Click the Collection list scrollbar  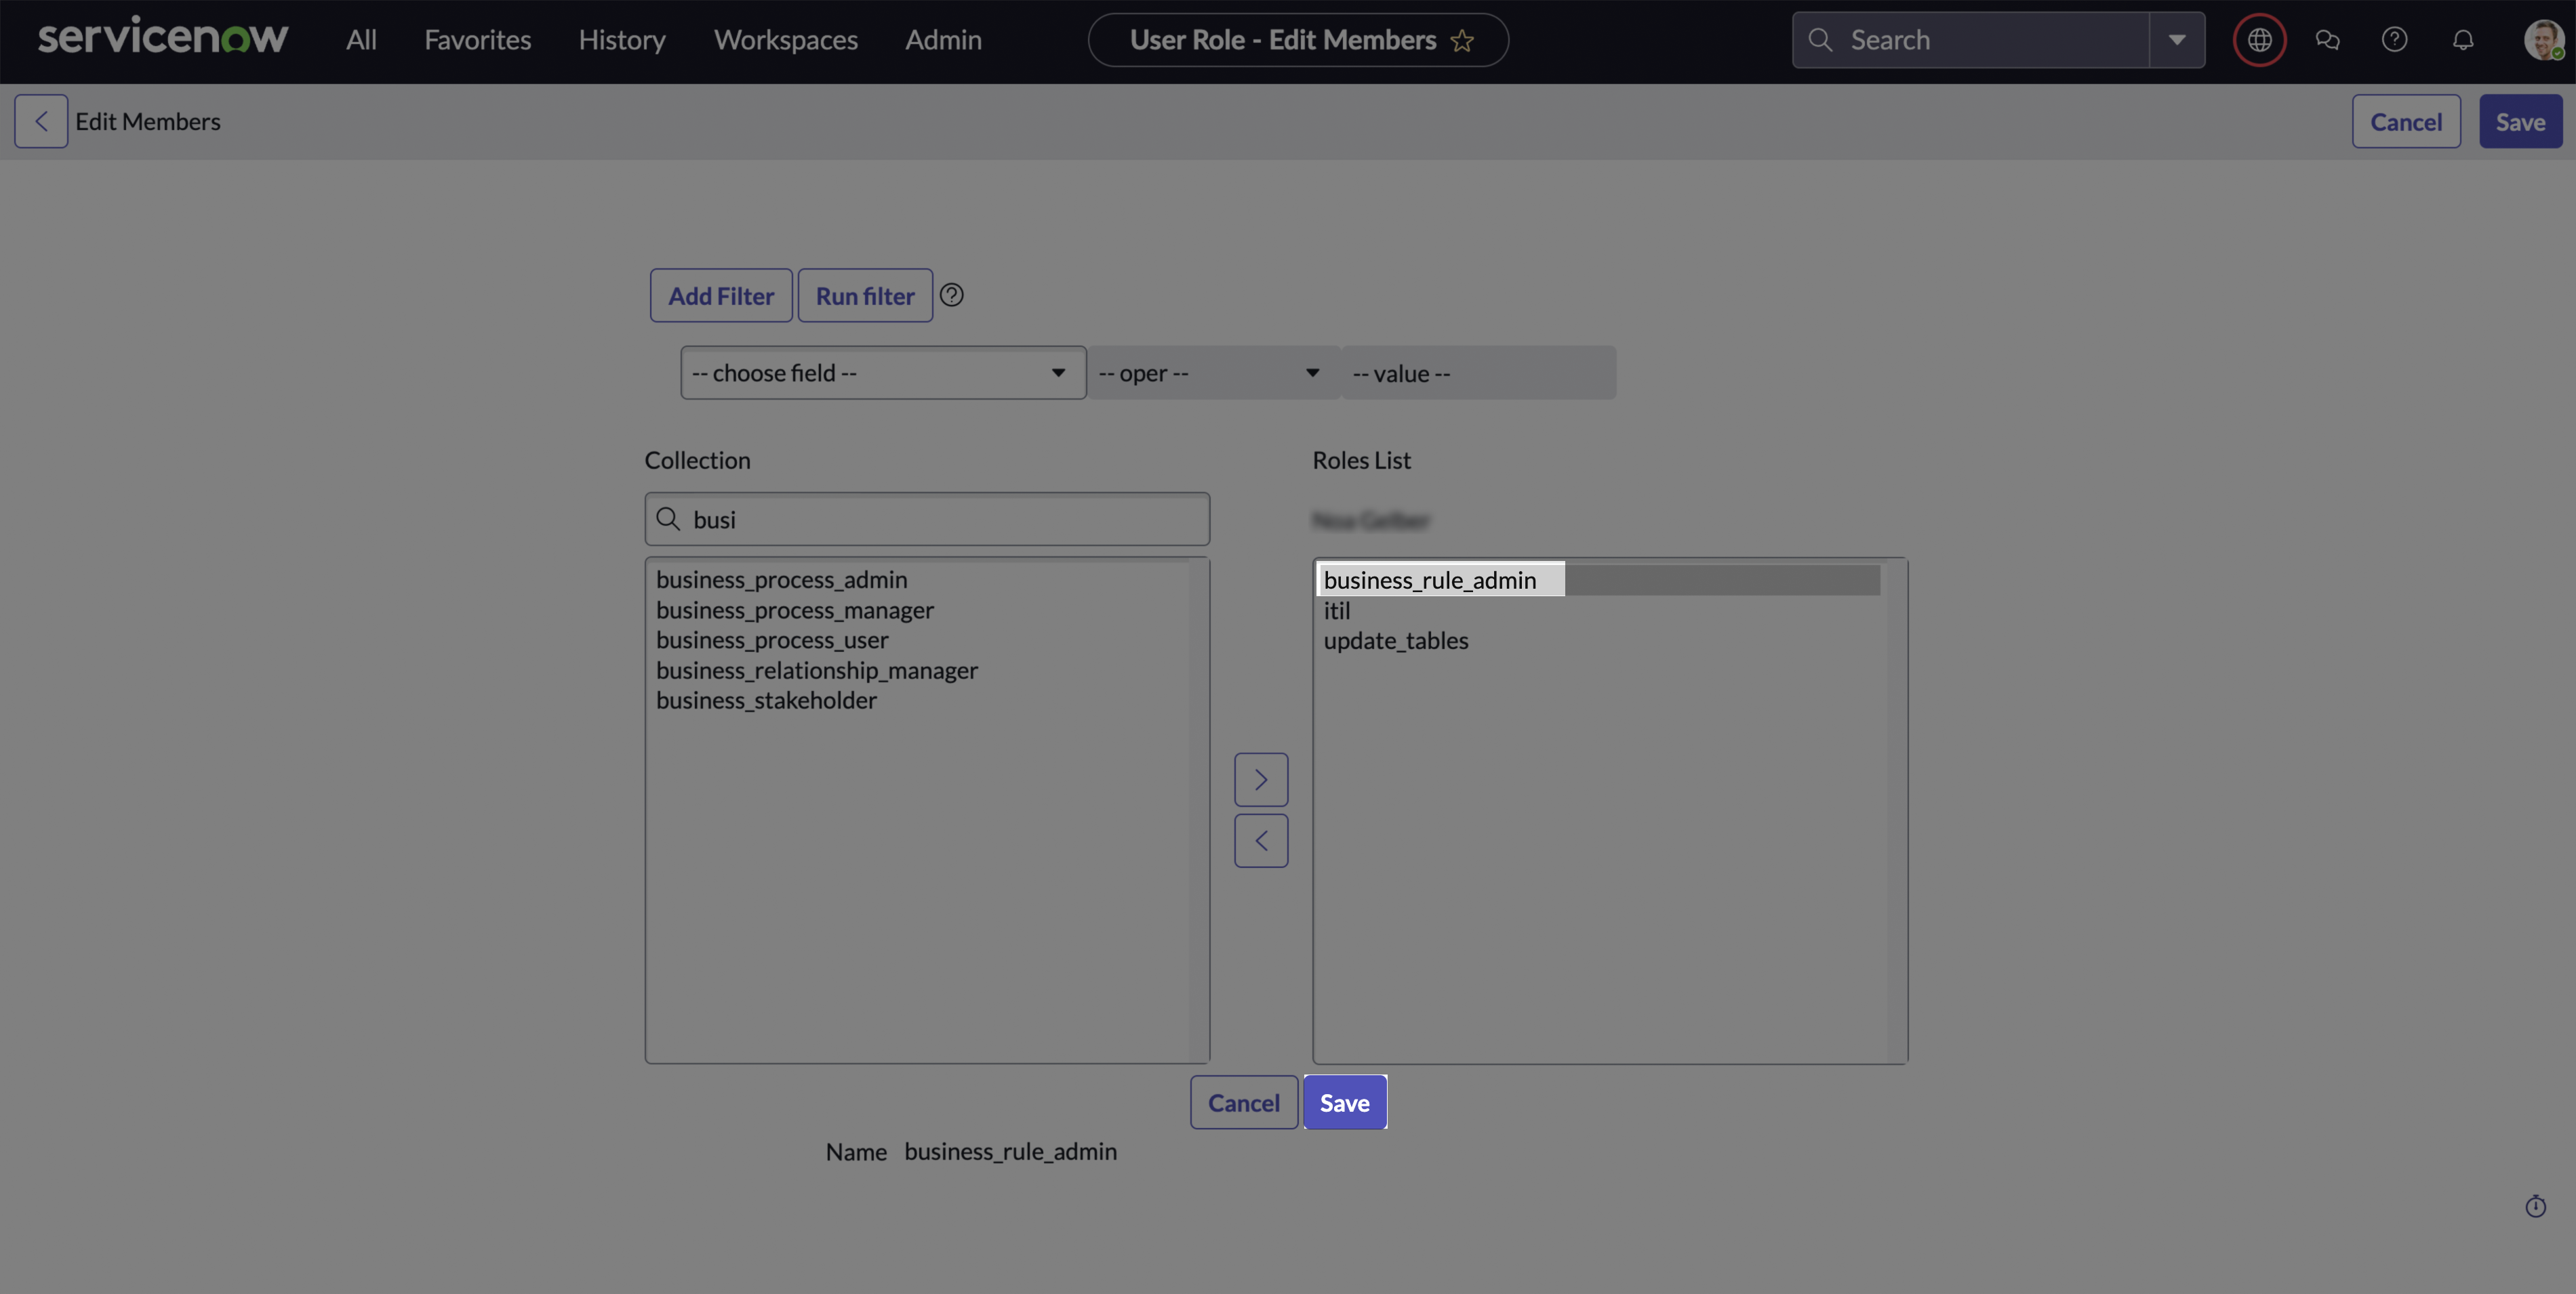point(1198,810)
